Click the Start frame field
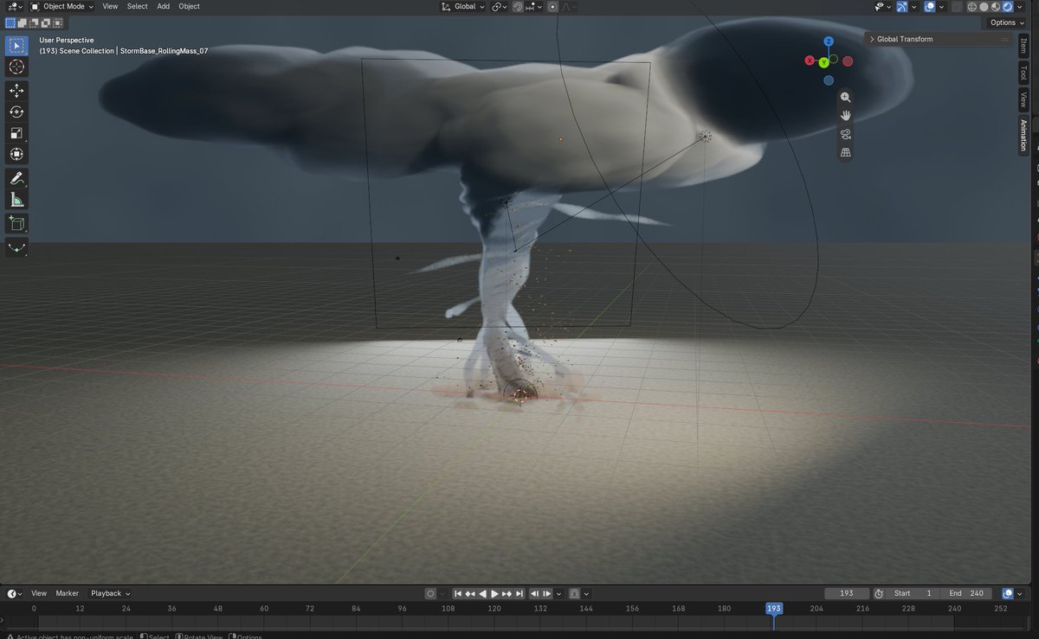The height and width of the screenshot is (639, 1039). (x=913, y=593)
